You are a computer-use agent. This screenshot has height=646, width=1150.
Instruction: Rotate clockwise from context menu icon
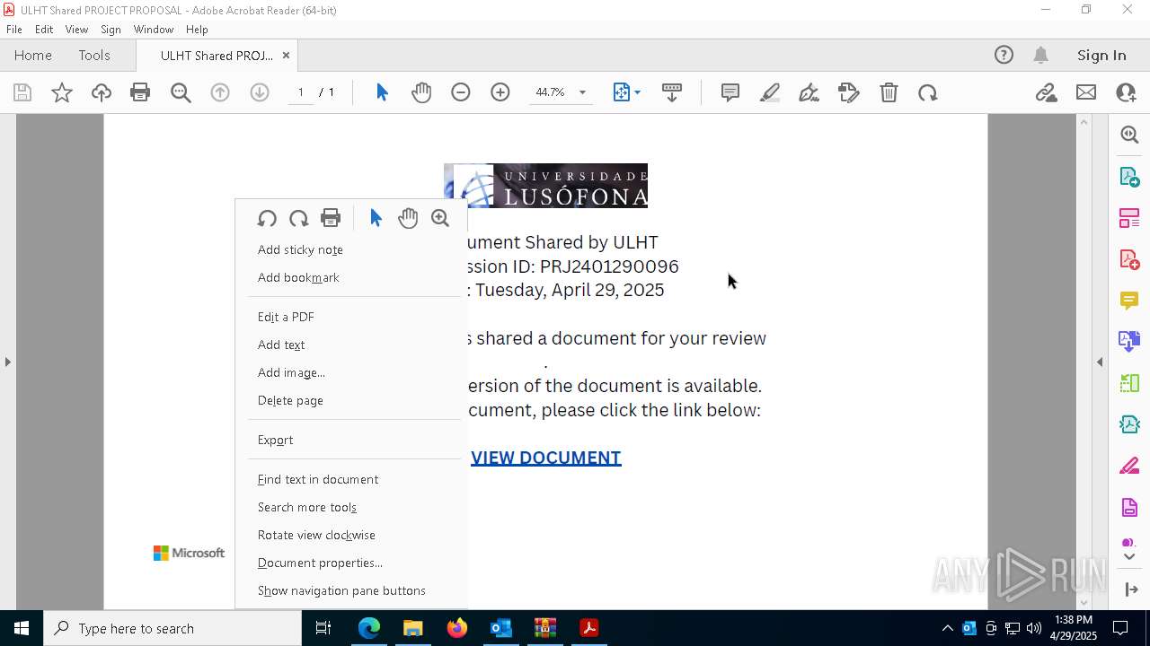(298, 218)
